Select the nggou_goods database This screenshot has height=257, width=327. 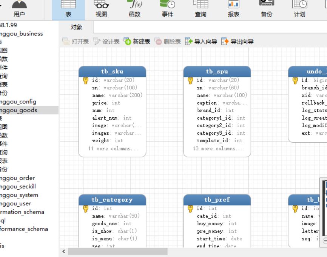click(x=19, y=110)
